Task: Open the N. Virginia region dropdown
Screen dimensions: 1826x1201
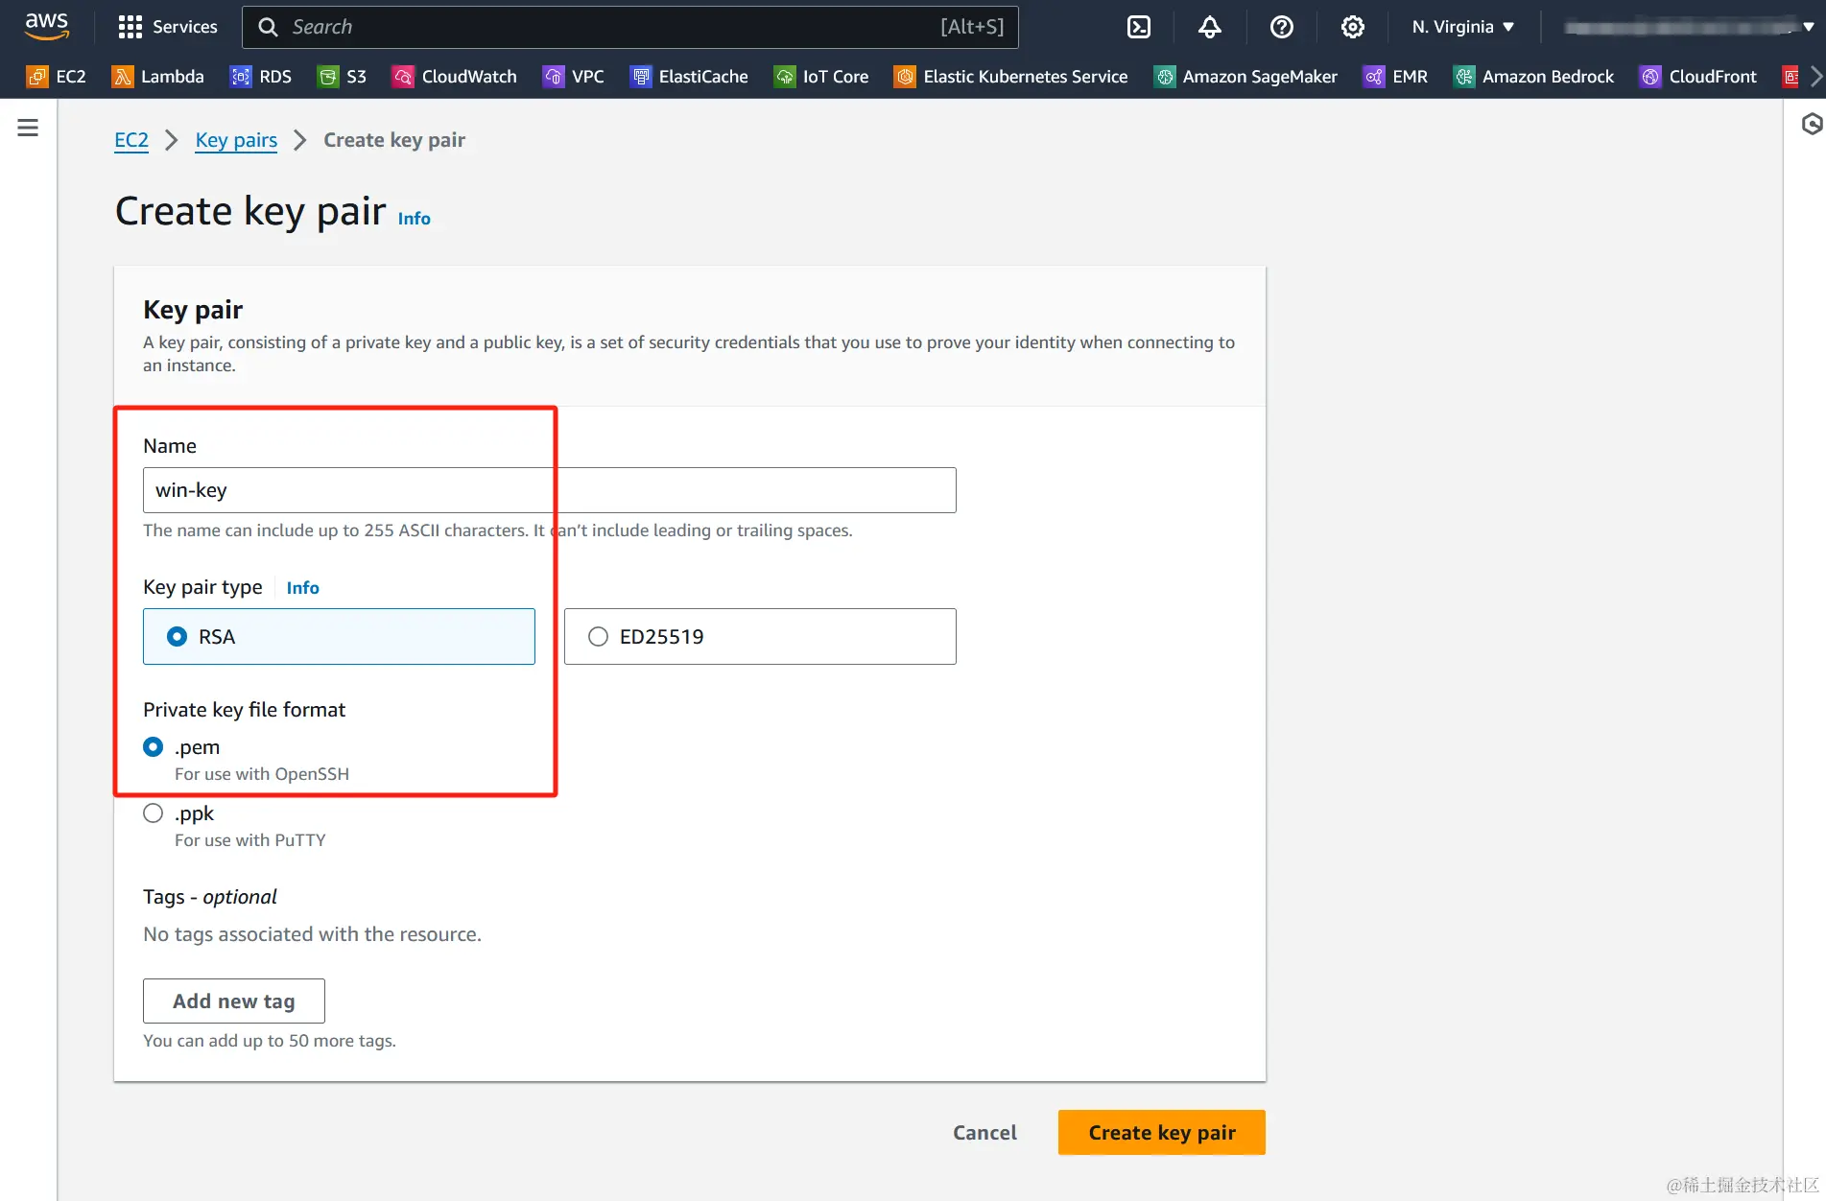Action: pyautogui.click(x=1462, y=27)
